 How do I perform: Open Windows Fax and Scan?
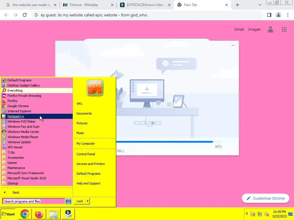click(37, 127)
